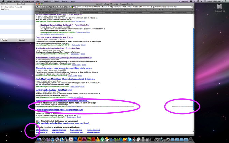Screen dimensions: 229x143
Task: Open iTunes from the Dock
Action: pos(62,139)
